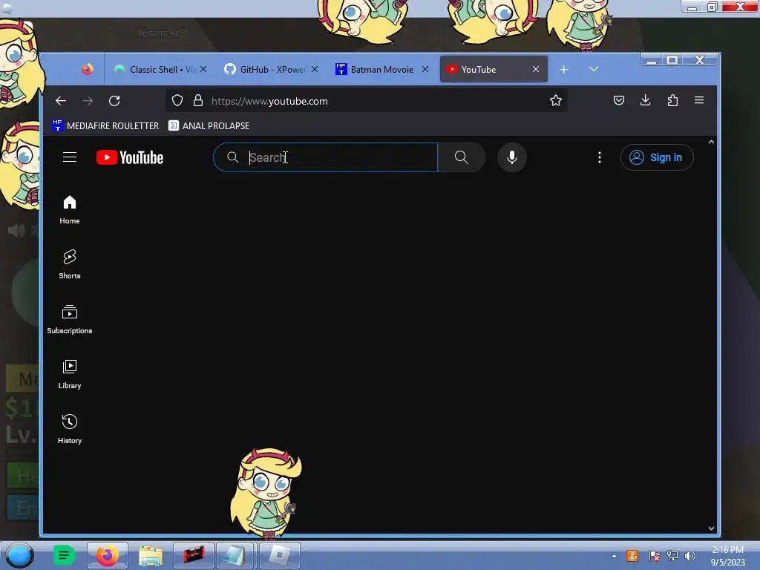Bookmark this page with the star icon
The image size is (760, 570).
(x=555, y=100)
